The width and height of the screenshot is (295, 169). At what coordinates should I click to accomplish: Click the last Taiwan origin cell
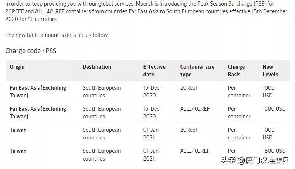(x=18, y=151)
